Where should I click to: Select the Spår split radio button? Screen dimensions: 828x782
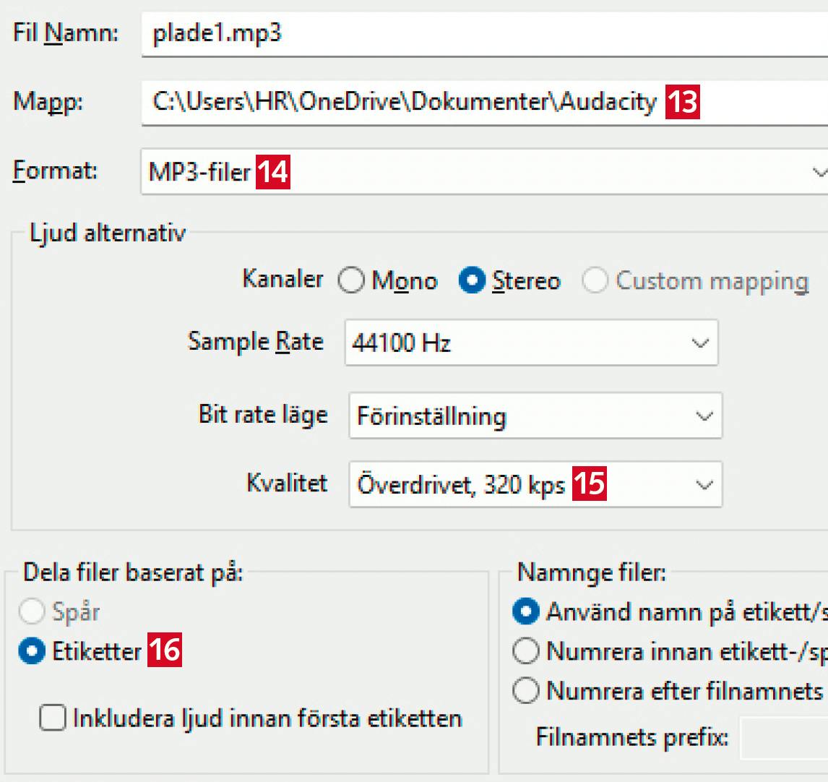(x=32, y=613)
